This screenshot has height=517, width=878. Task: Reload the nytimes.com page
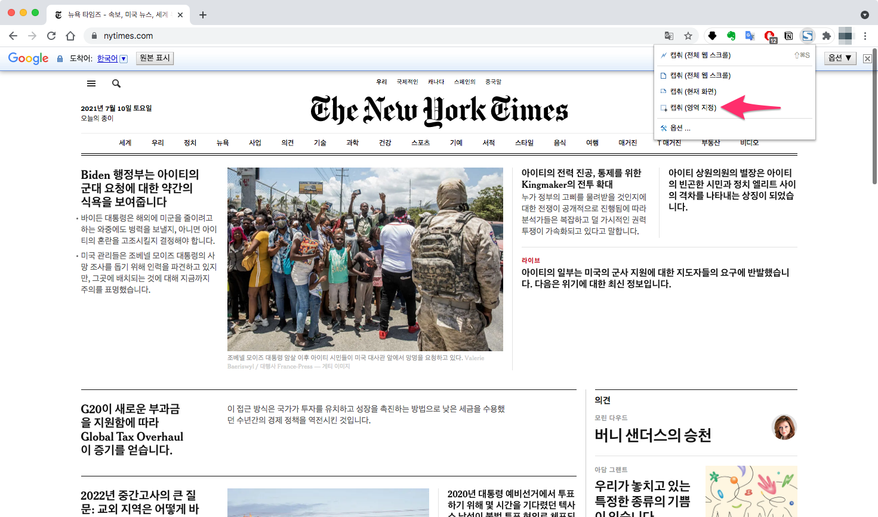click(51, 36)
